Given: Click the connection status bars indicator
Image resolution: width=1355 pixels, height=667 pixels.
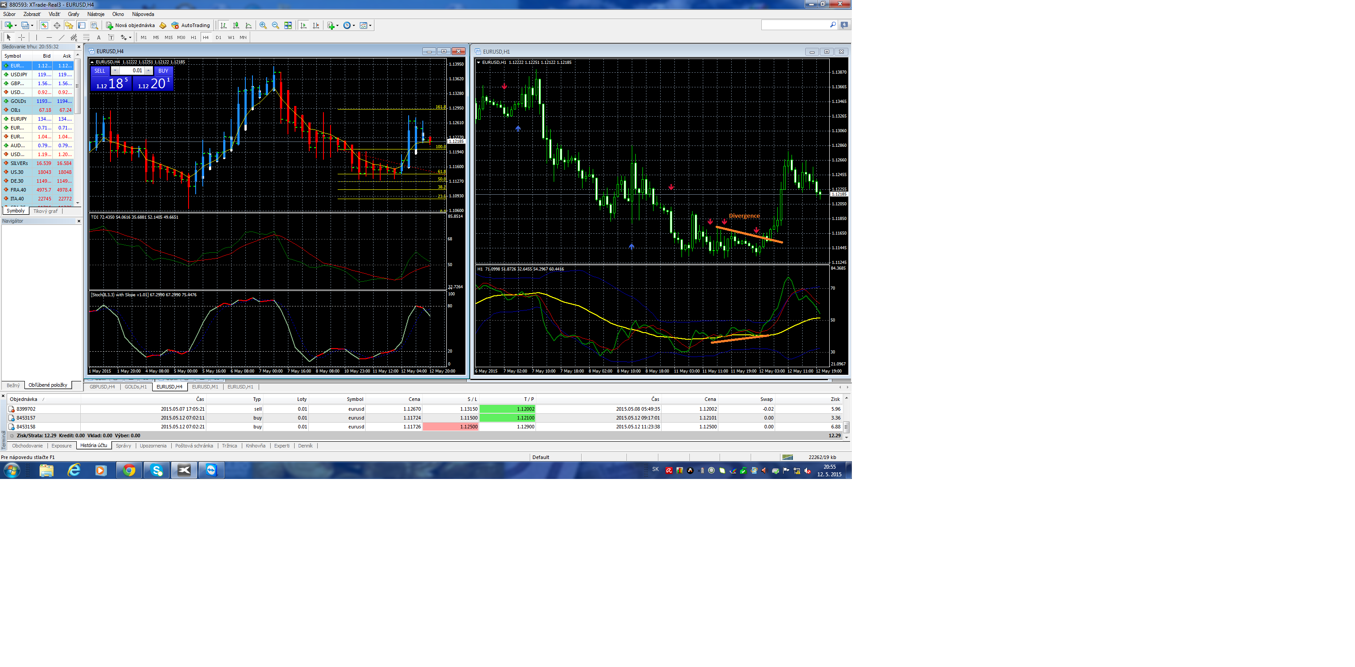Looking at the screenshot, I should point(788,457).
